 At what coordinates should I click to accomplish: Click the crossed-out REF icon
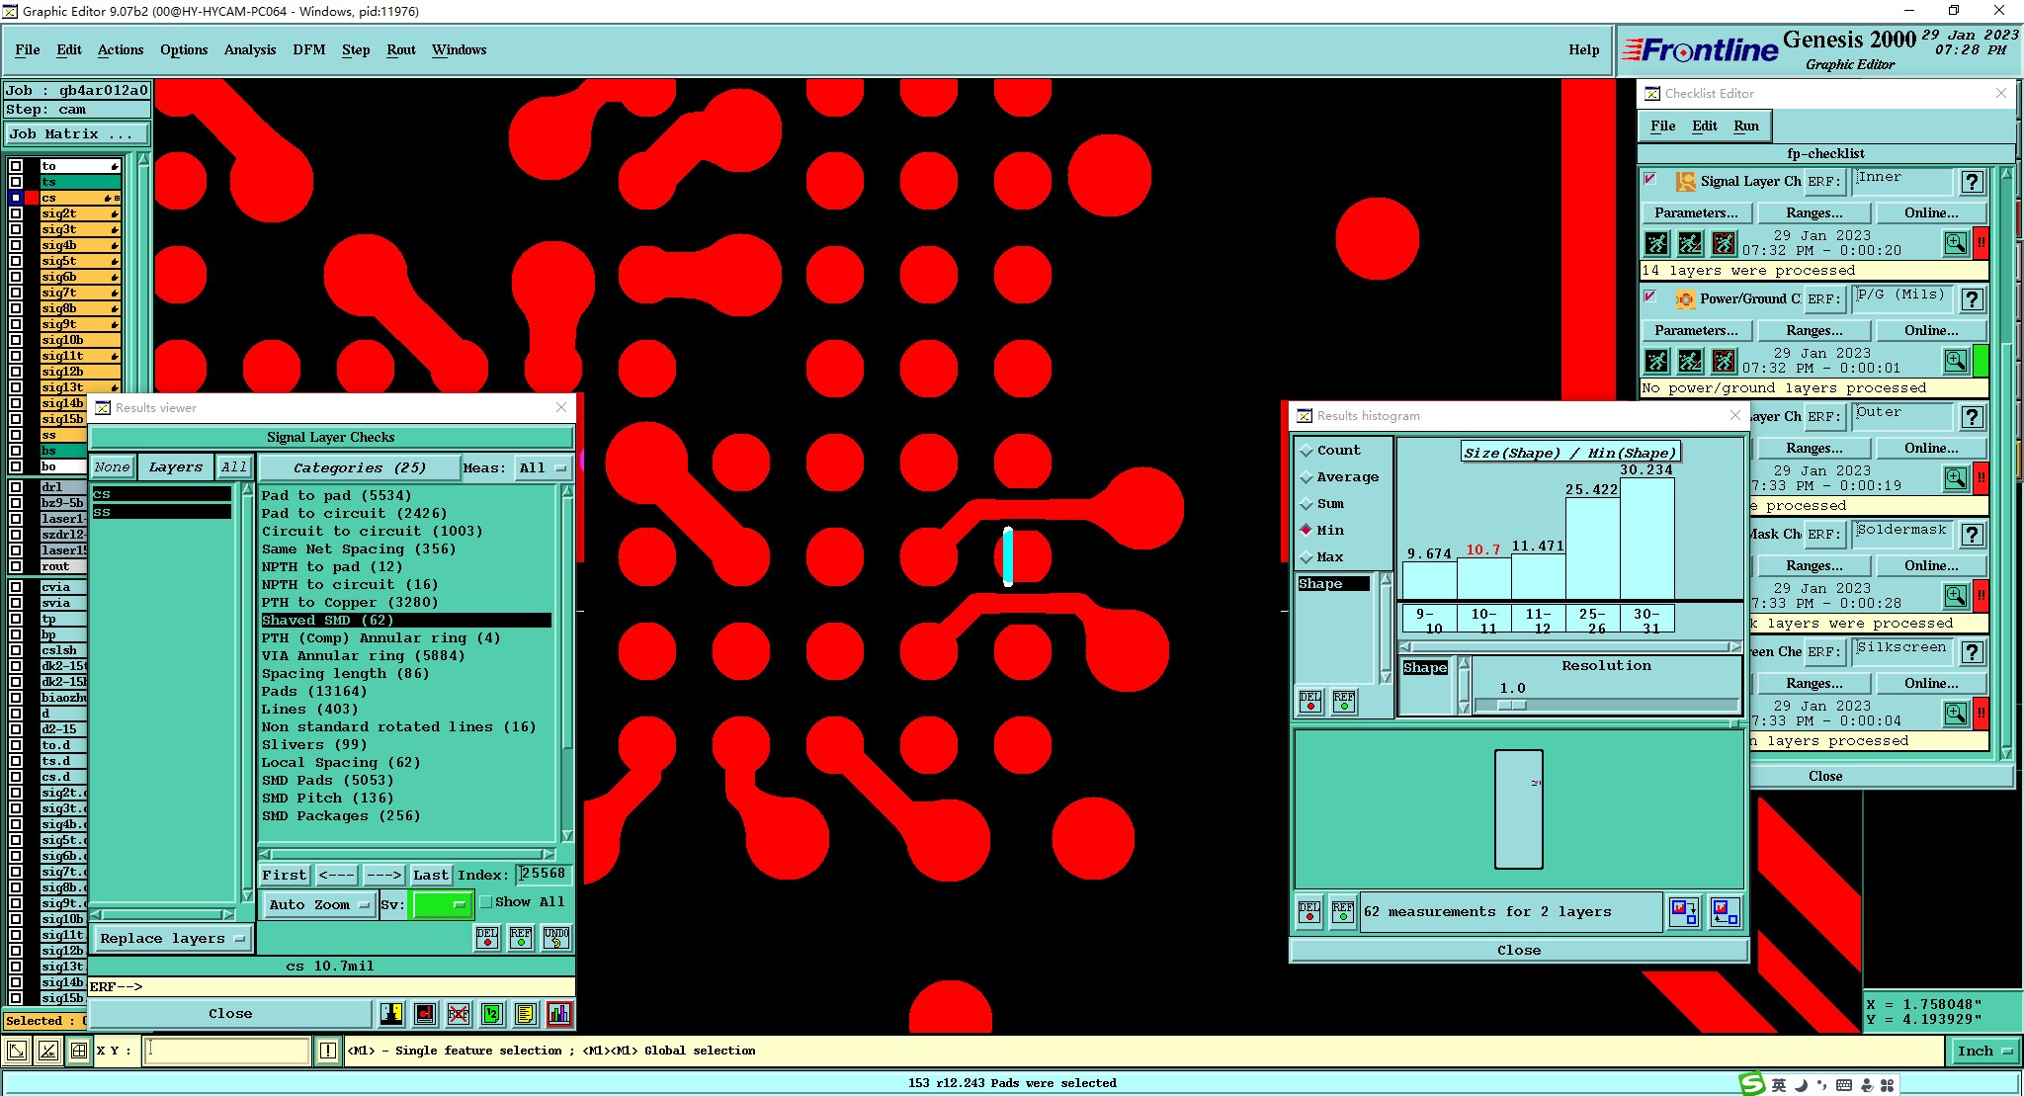[459, 1014]
